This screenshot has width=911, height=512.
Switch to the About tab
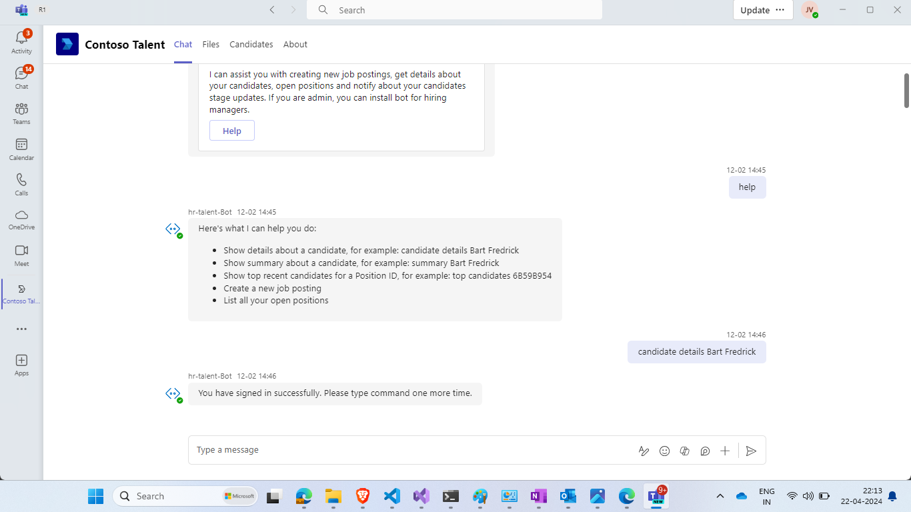pos(295,44)
